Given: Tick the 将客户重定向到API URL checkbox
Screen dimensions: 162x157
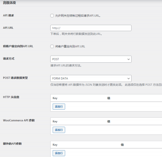Looking at the screenshot, I should pos(52,47).
